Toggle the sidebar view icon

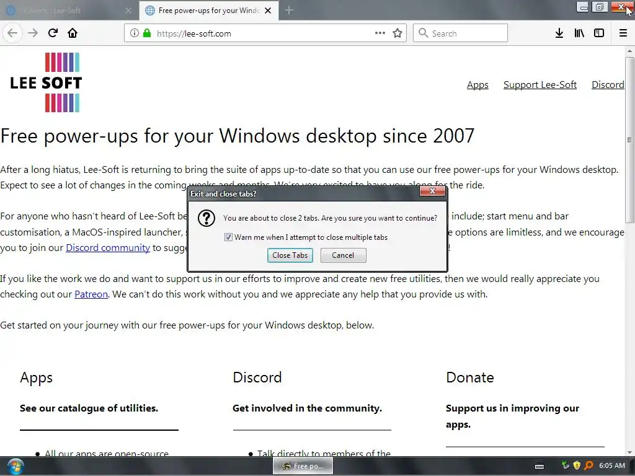(x=599, y=33)
